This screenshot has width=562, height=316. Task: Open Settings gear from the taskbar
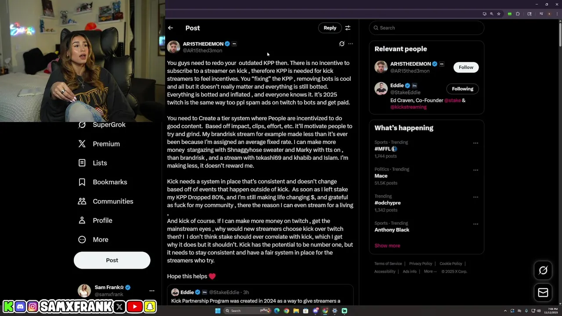335,311
